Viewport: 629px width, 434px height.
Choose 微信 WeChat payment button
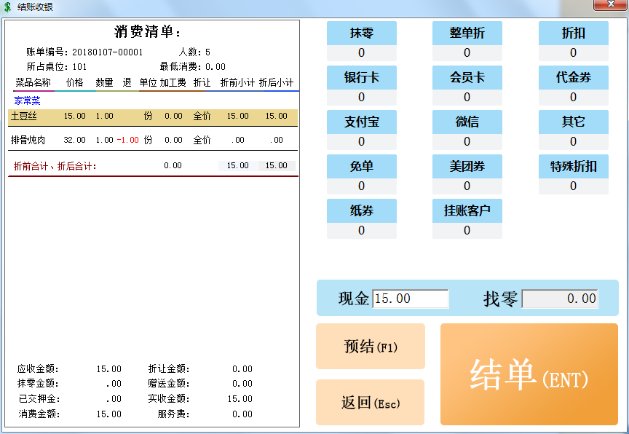467,122
